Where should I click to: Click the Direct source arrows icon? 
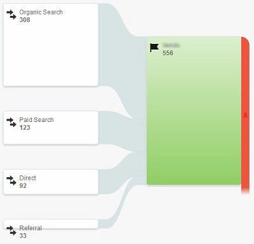(11, 180)
